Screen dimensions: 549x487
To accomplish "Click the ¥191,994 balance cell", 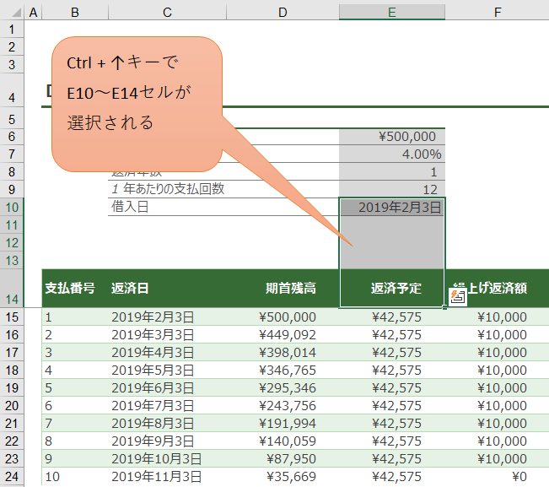I will (283, 423).
